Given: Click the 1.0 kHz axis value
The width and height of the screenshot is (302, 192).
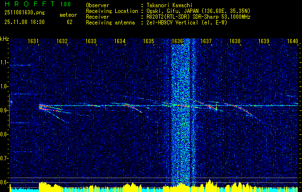Looking at the screenshot, I should pyautogui.click(x=4, y=87).
